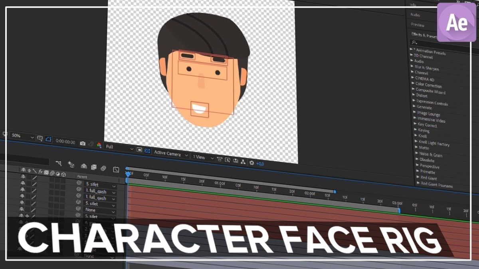Click the shy column header icon
Image resolution: width=479 pixels, height=269 pixels.
pos(23,170)
